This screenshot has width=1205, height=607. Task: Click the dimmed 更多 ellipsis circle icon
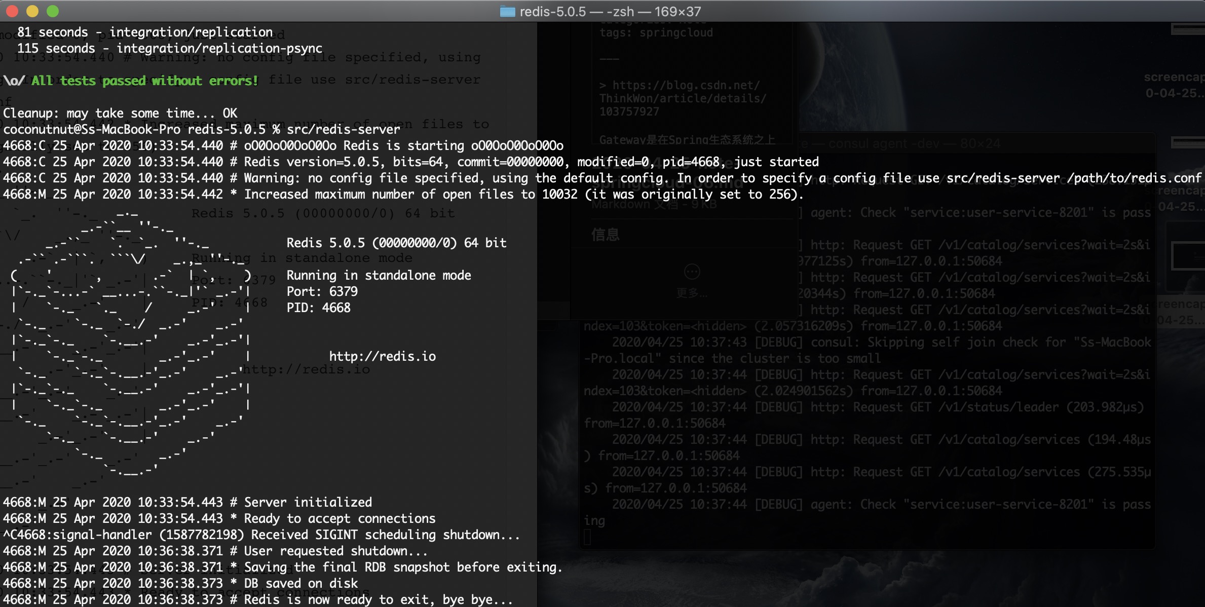[x=692, y=272]
